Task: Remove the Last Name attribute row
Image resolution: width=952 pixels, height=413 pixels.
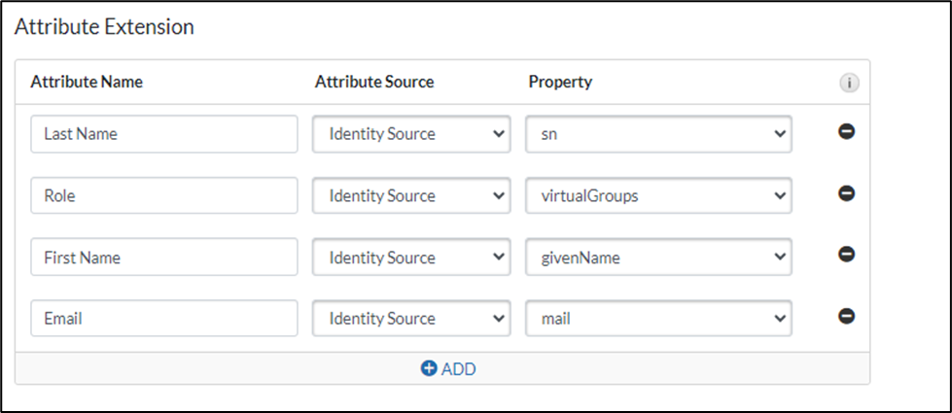Action: coord(846,132)
